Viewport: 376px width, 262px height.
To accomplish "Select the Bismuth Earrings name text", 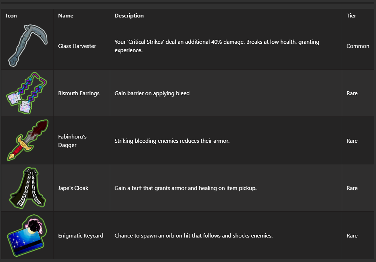I will (x=79, y=93).
